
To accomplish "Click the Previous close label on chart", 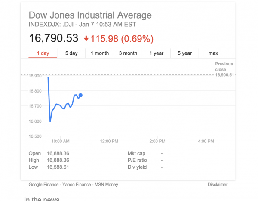I will tap(224, 66).
